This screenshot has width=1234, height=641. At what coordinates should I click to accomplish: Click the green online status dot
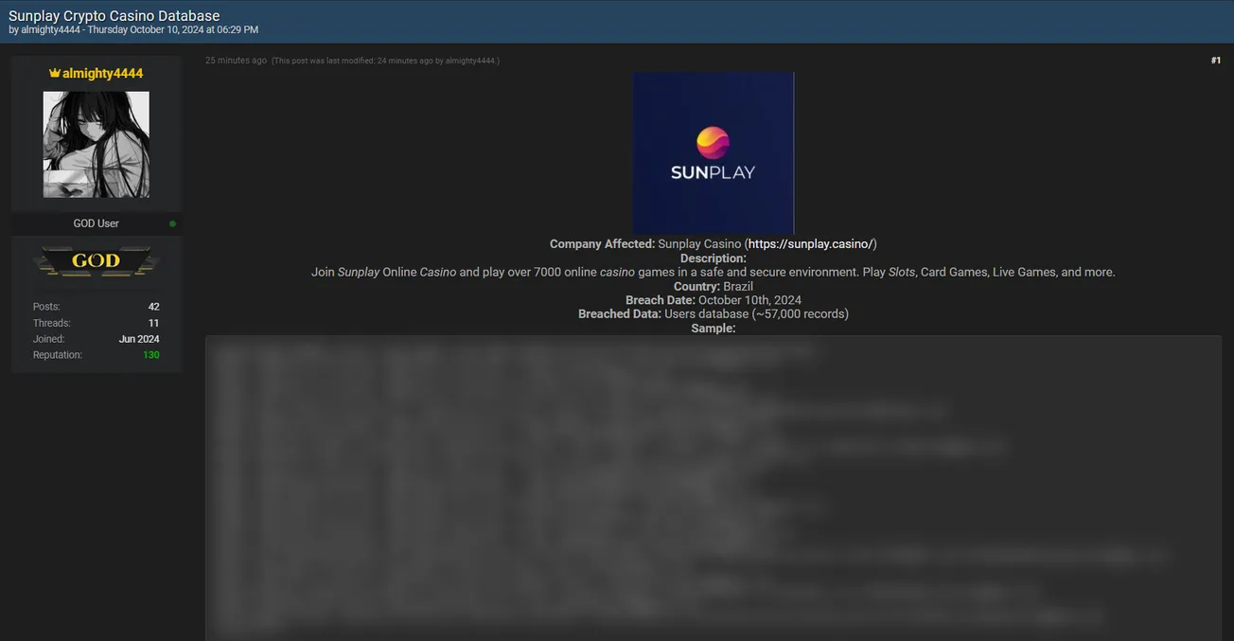[x=172, y=224]
